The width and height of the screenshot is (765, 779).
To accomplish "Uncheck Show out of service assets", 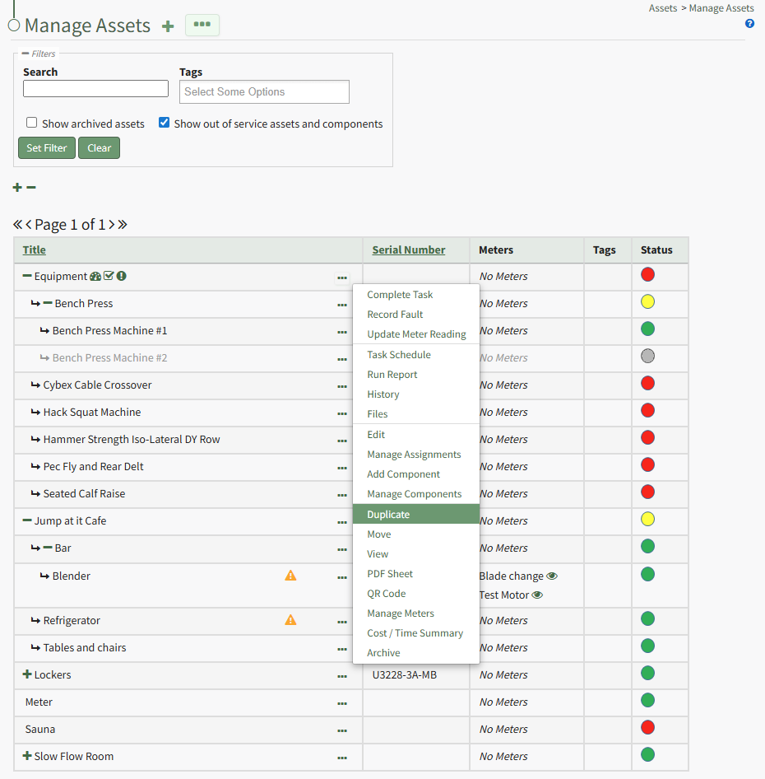I will click(x=165, y=123).
